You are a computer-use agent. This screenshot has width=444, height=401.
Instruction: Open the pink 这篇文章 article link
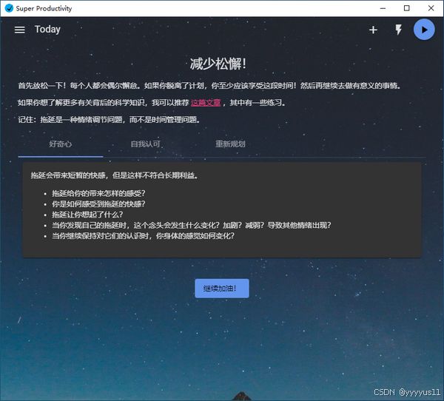pos(206,103)
